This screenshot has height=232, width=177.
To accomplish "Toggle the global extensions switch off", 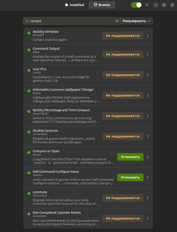I will click(136, 5).
